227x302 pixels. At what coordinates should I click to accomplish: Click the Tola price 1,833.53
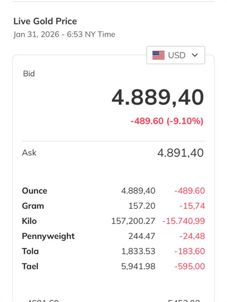(x=138, y=251)
